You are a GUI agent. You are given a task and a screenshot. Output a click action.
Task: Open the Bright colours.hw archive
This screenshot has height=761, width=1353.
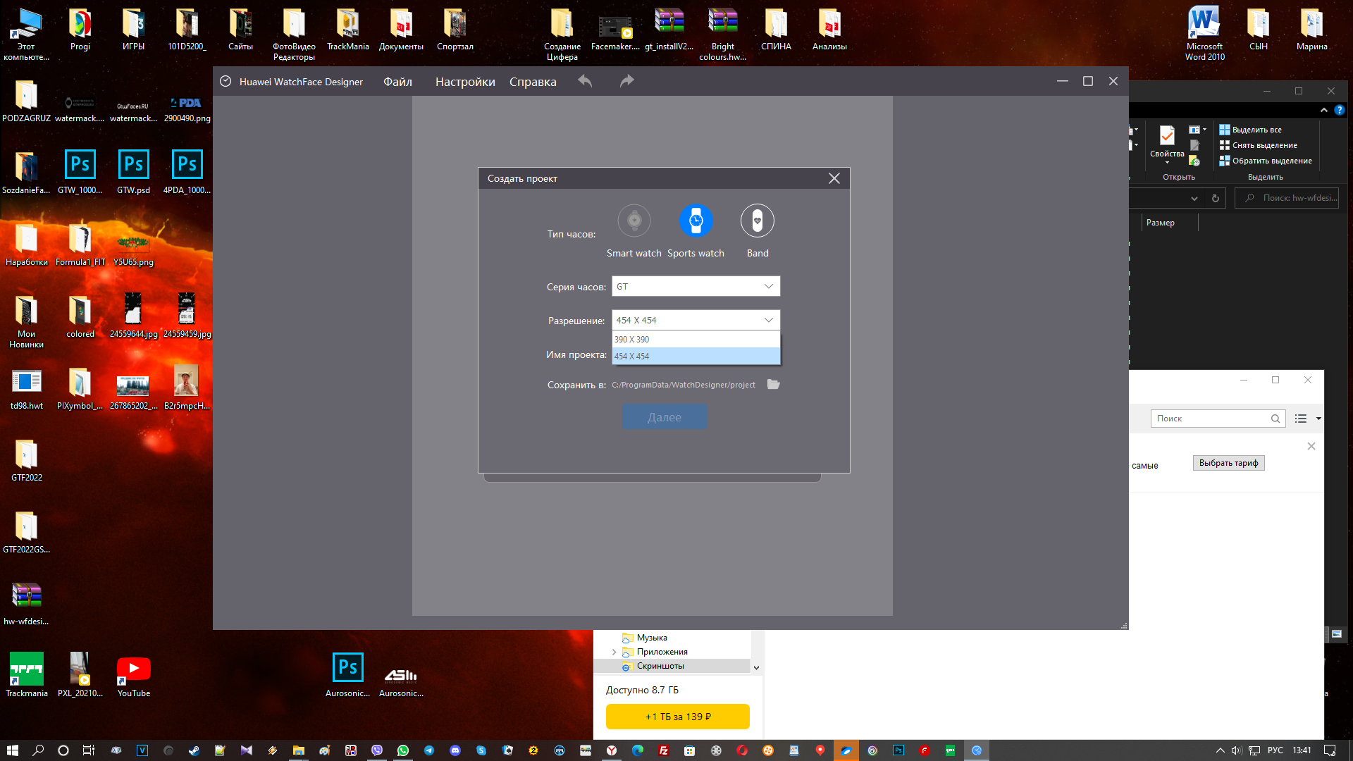pyautogui.click(x=722, y=35)
